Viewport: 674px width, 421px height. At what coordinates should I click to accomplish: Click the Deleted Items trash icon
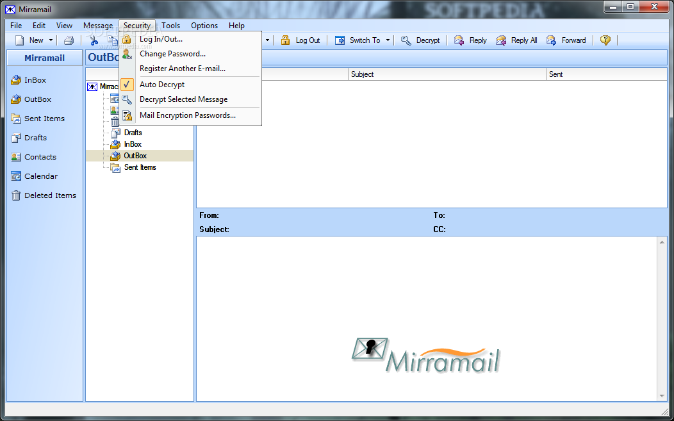[x=16, y=195]
